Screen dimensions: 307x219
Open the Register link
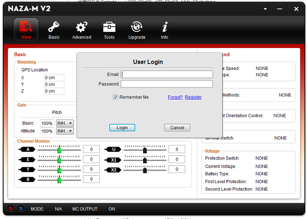193,97
